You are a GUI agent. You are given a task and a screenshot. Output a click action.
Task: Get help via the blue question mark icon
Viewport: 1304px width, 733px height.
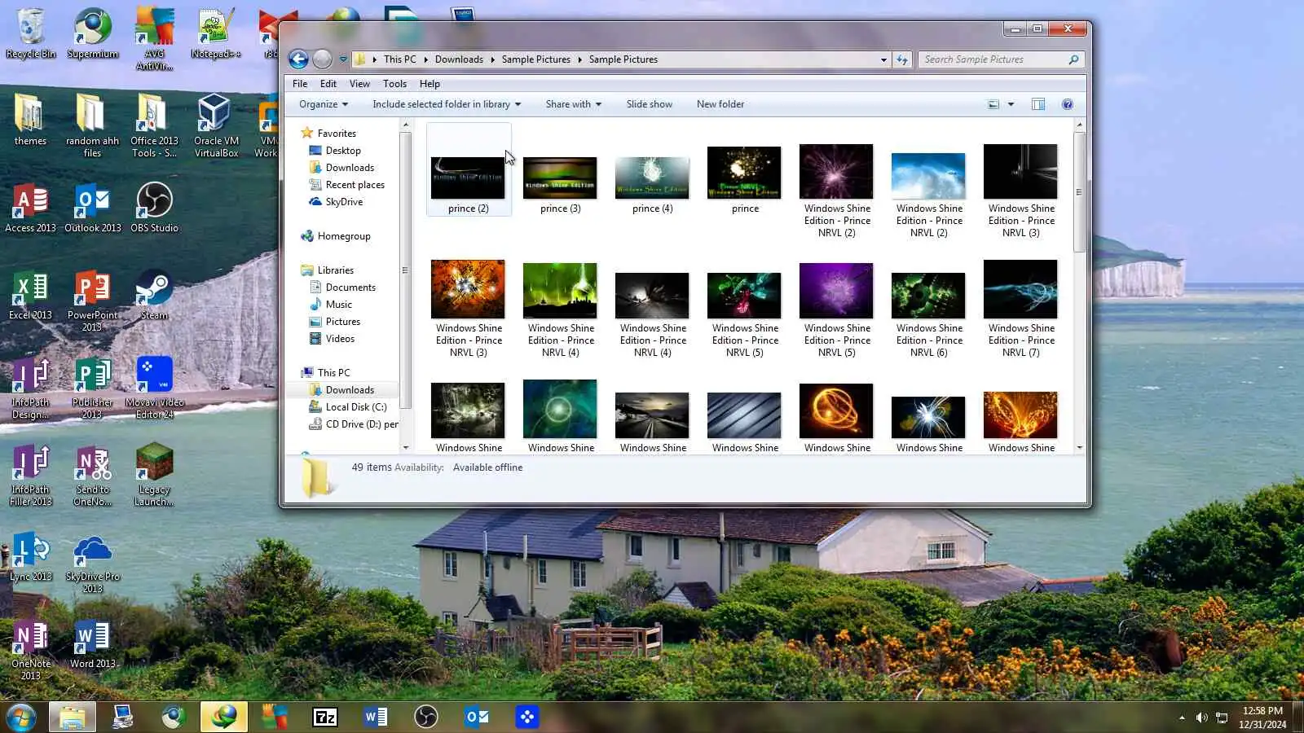point(1068,104)
